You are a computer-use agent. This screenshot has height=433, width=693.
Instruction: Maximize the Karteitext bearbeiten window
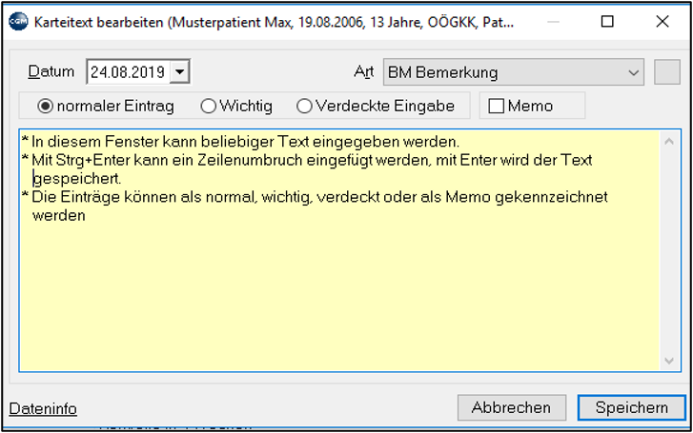click(x=607, y=21)
